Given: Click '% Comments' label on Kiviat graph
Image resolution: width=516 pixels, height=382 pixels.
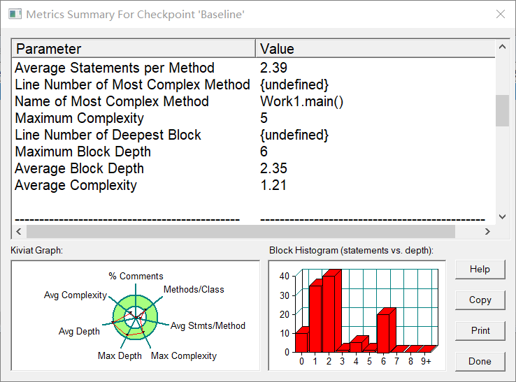Looking at the screenshot, I should (136, 276).
